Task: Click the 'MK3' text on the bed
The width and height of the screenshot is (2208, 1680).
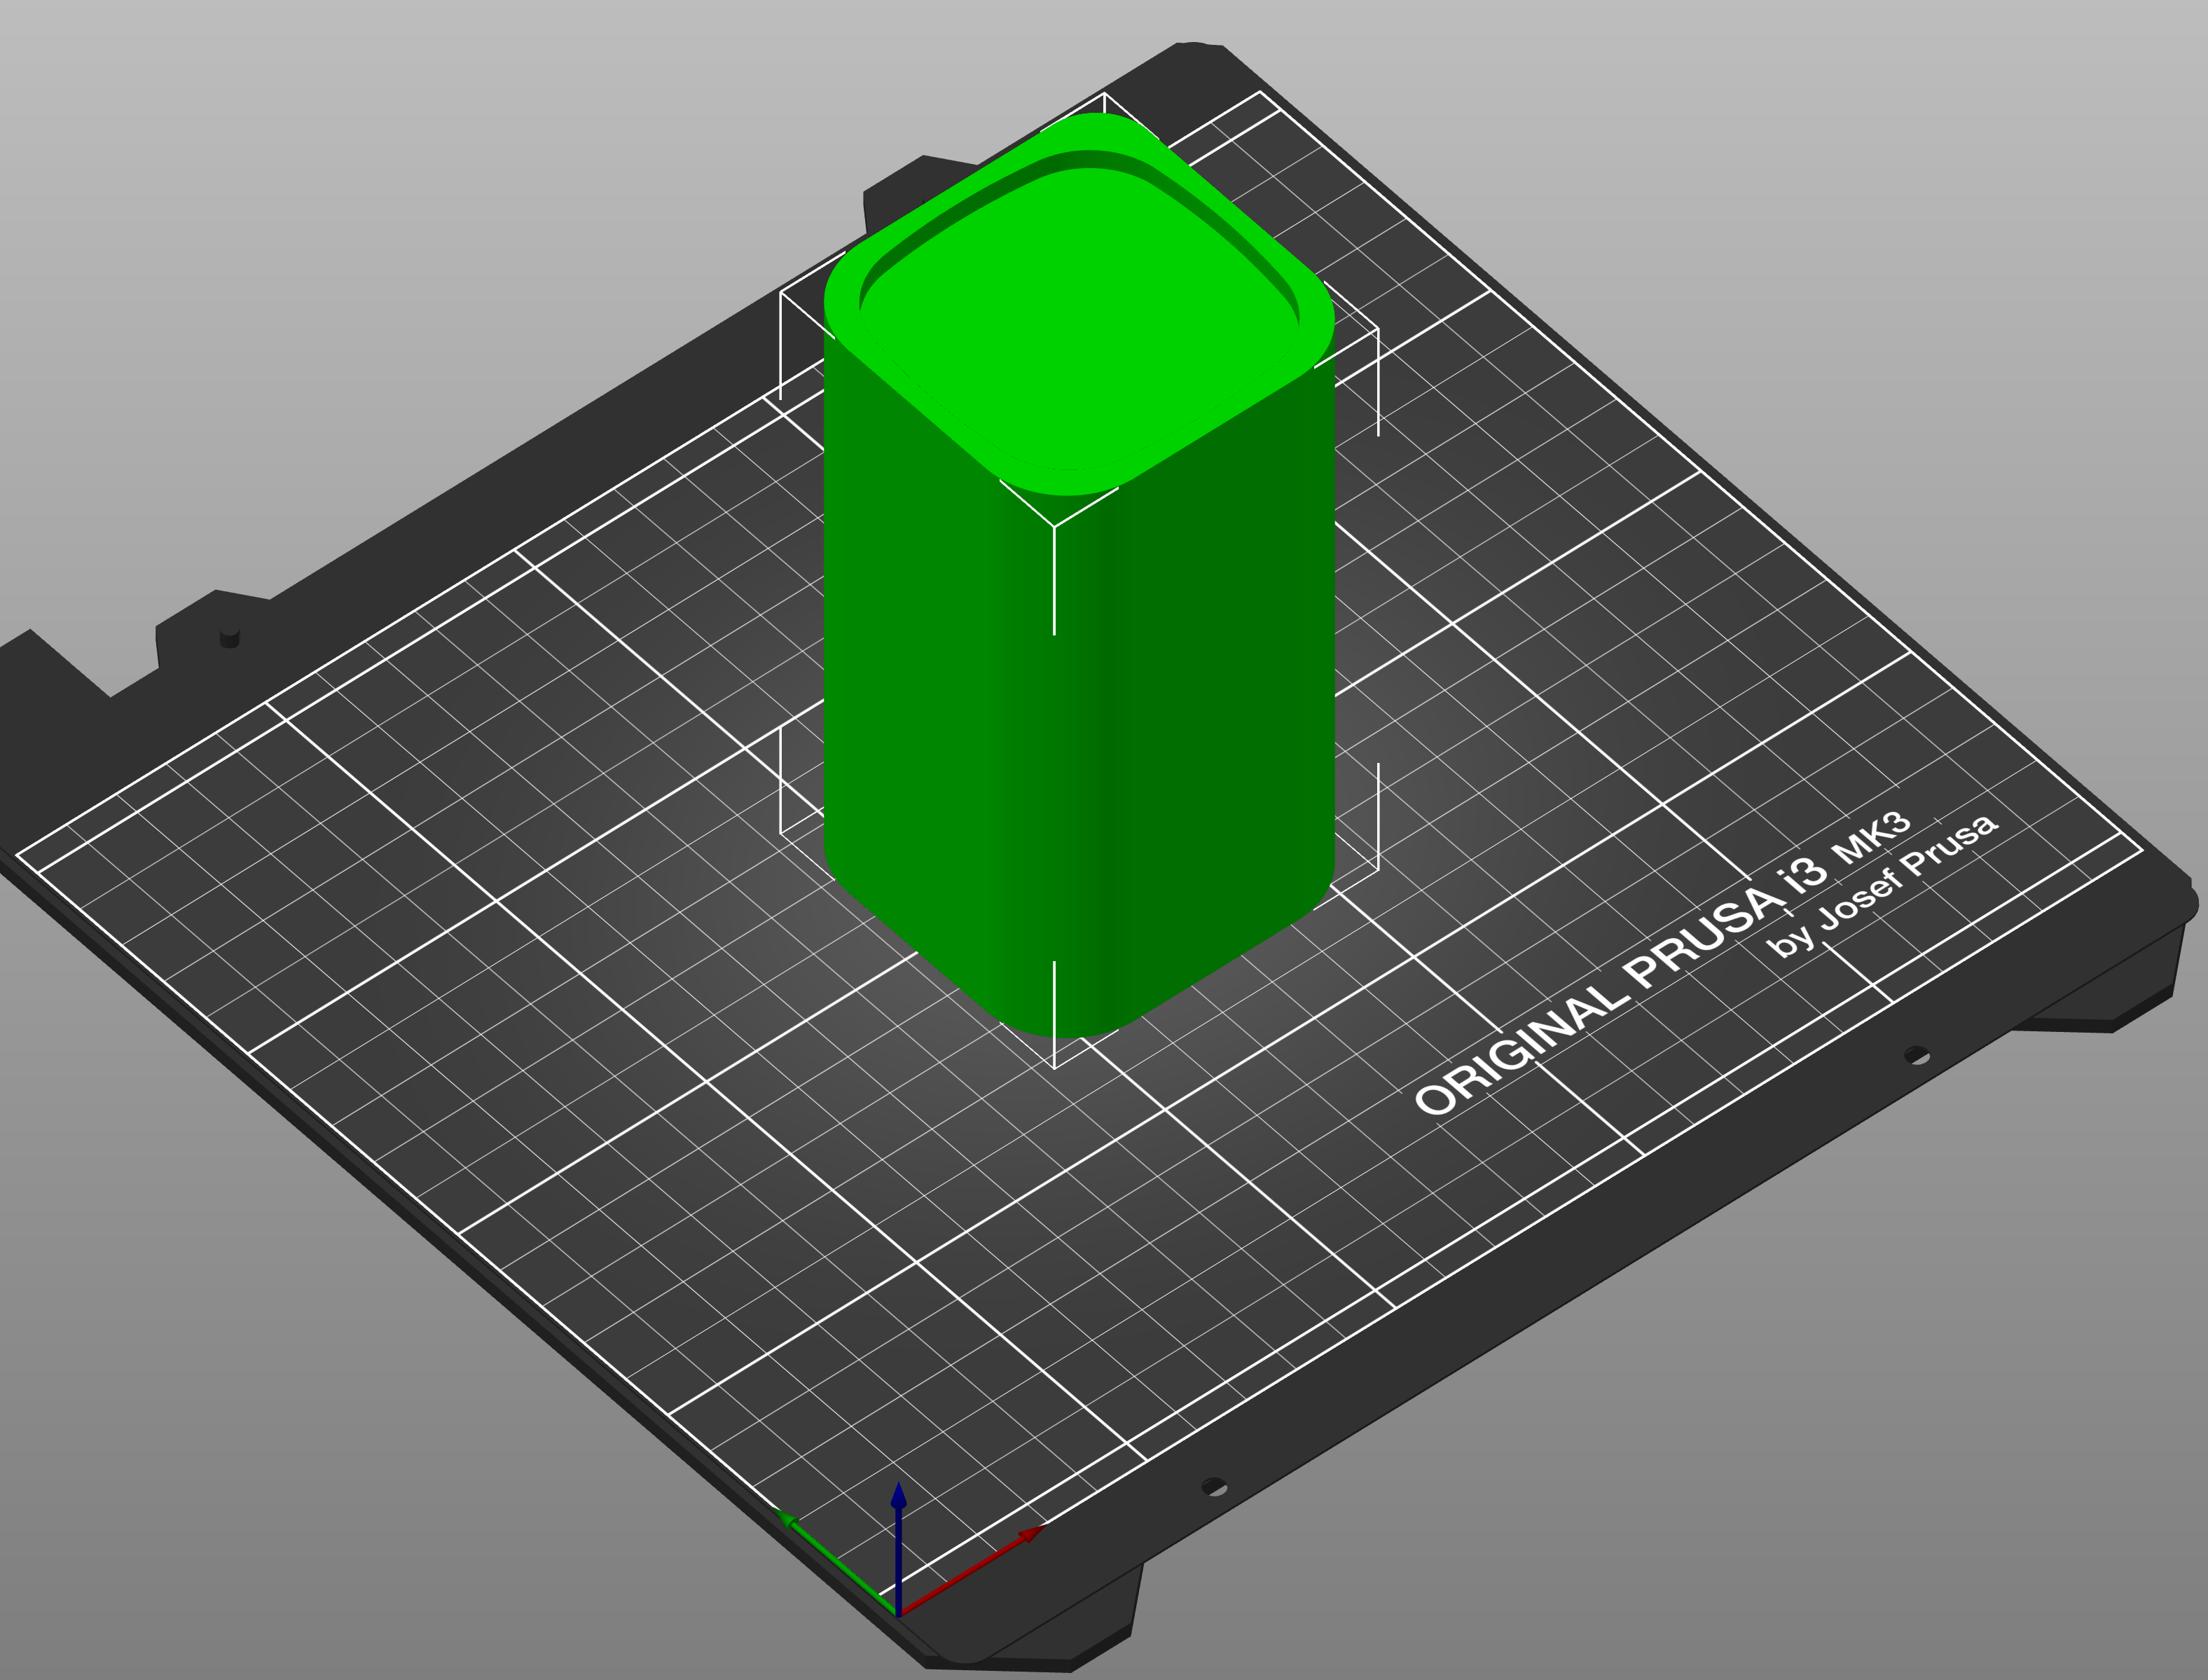Action: click(x=1871, y=838)
